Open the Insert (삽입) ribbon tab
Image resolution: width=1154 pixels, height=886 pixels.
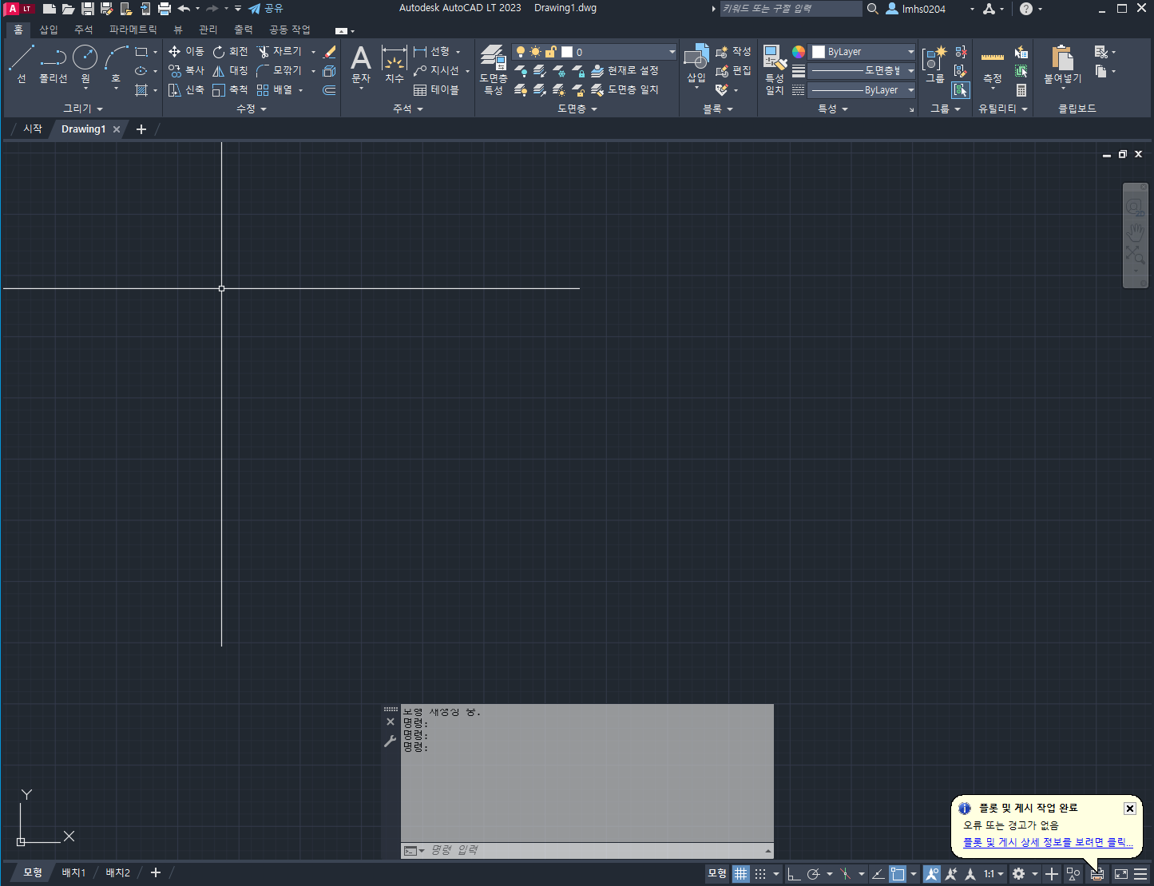click(49, 30)
